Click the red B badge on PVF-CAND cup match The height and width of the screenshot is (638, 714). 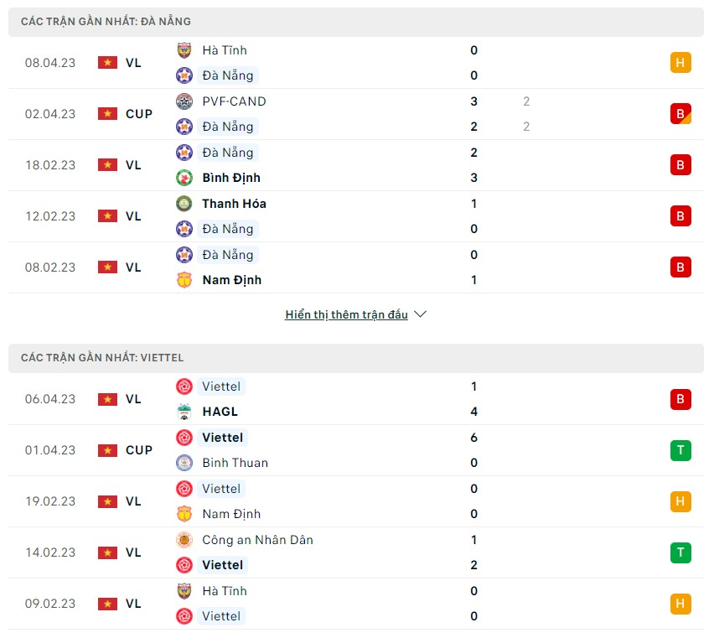pyautogui.click(x=680, y=114)
